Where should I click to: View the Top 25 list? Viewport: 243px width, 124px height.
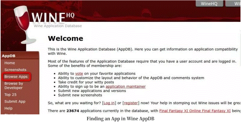(10, 94)
